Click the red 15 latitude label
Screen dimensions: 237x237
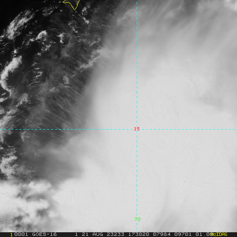(x=137, y=129)
